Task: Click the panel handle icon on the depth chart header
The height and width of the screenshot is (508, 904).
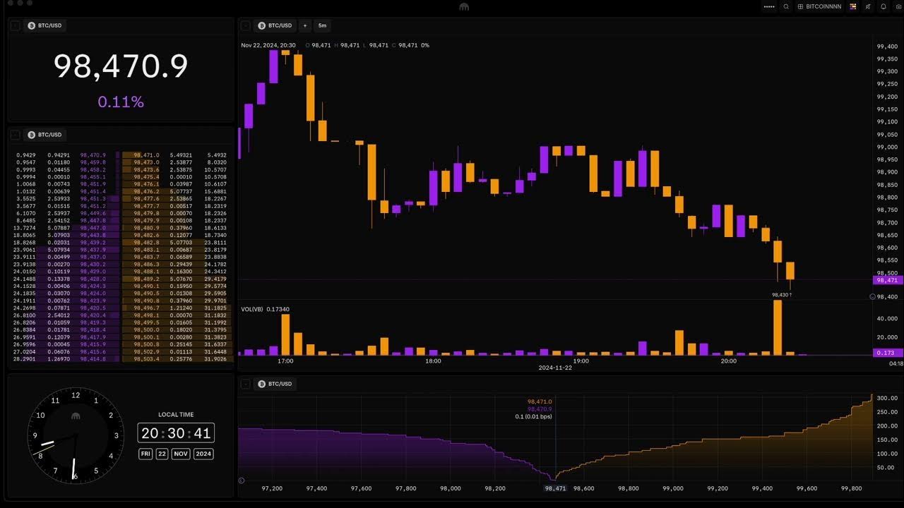Action: click(x=246, y=384)
